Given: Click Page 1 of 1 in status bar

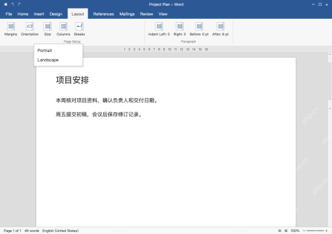Looking at the screenshot, I should 12,231.
